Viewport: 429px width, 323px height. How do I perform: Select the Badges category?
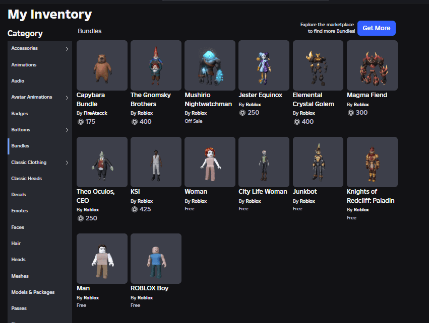pos(20,114)
